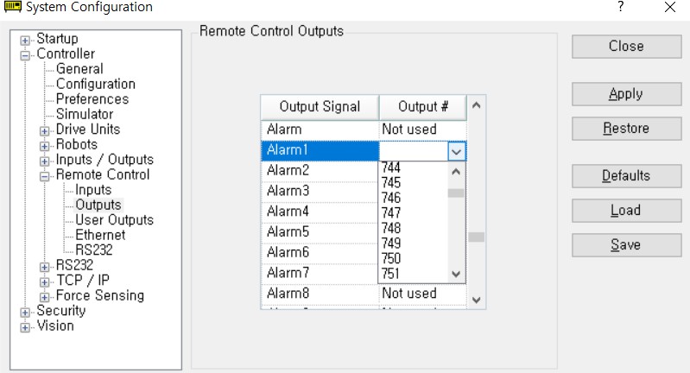Click the dropdown list scroll down arrow
Image resolution: width=690 pixels, height=373 pixels.
click(x=456, y=275)
